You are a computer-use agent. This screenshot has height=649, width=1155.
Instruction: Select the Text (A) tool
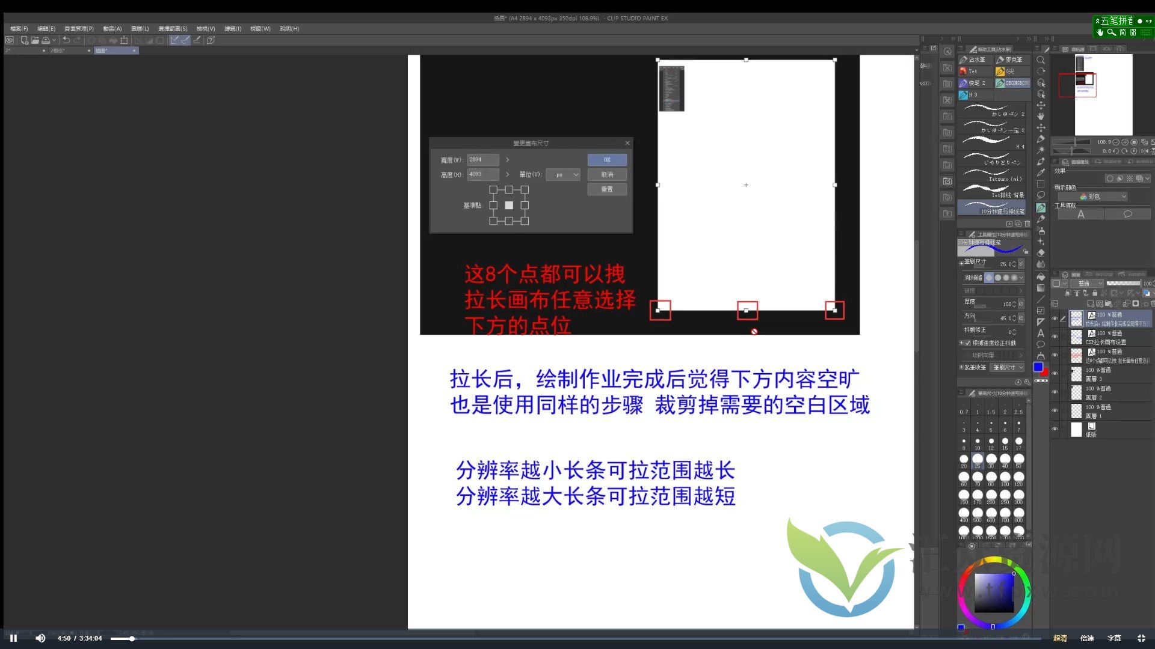(1041, 333)
